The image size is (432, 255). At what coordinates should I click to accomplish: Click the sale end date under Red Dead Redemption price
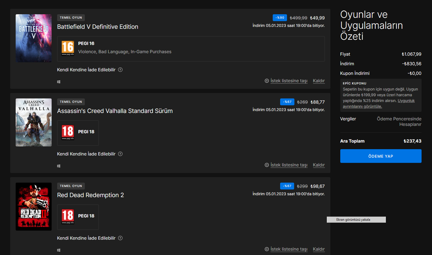(289, 194)
